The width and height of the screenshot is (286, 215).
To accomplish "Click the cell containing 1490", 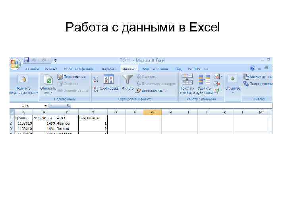I will point(44,123).
